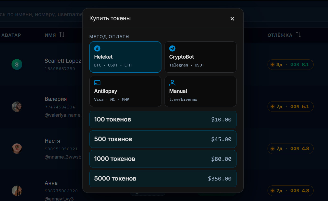Buy the 100 токенов package
Viewport: 328px width, 201px height.
click(163, 119)
